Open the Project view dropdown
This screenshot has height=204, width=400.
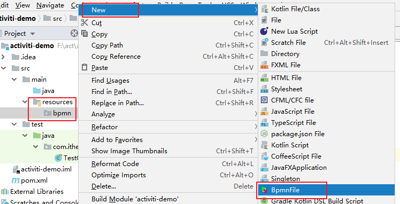point(33,34)
